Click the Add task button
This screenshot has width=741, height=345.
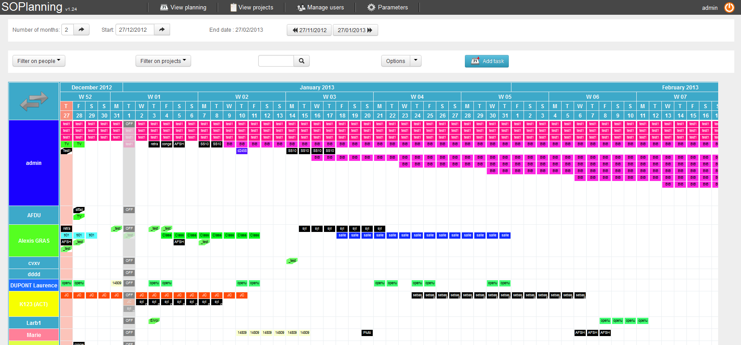pos(486,61)
